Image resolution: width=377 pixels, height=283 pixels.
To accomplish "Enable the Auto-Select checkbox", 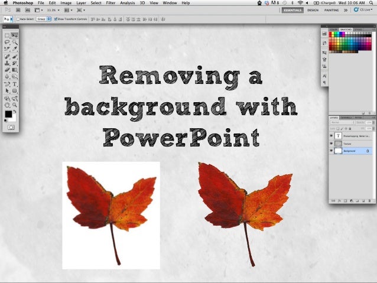I will (x=18, y=19).
